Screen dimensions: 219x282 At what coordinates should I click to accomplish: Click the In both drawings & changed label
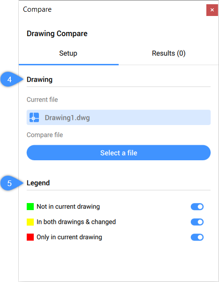click(76, 222)
